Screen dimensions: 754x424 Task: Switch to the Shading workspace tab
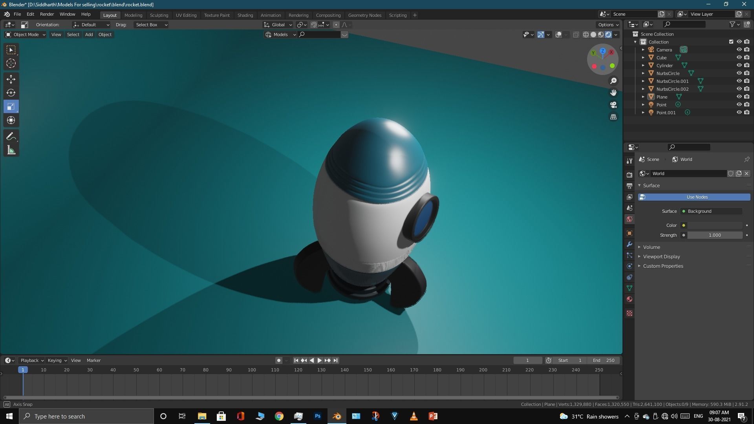[245, 15]
